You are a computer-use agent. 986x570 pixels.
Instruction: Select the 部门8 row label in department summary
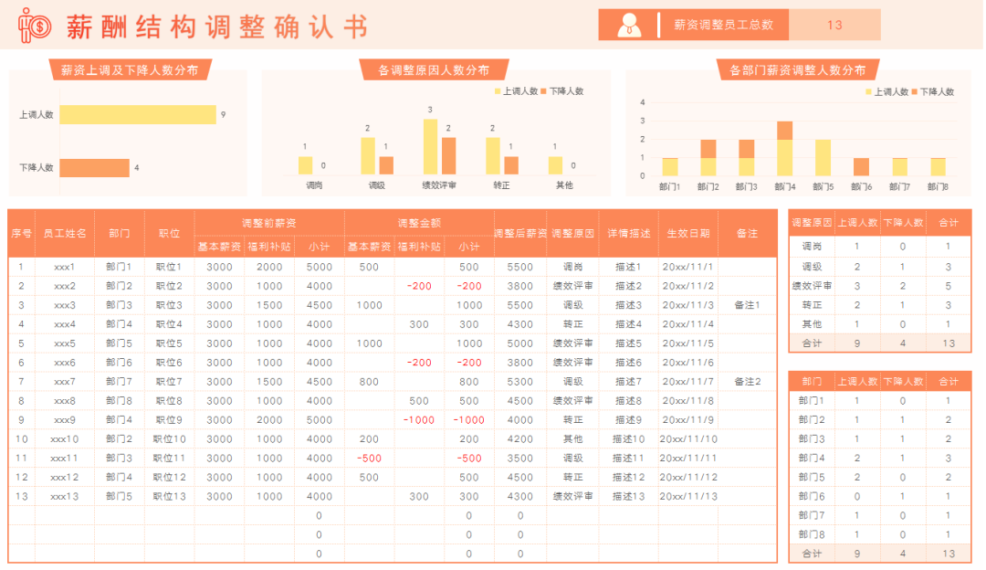[x=811, y=534]
